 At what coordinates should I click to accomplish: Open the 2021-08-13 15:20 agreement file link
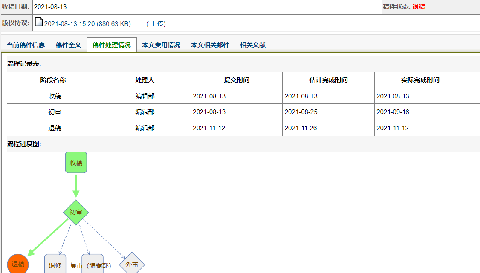coord(87,24)
